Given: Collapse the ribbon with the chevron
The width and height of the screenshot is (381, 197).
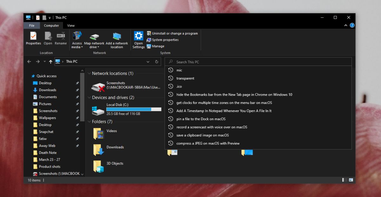Looking at the screenshot, I should click(x=346, y=26).
